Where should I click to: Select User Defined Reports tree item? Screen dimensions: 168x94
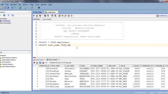pos(9,67)
